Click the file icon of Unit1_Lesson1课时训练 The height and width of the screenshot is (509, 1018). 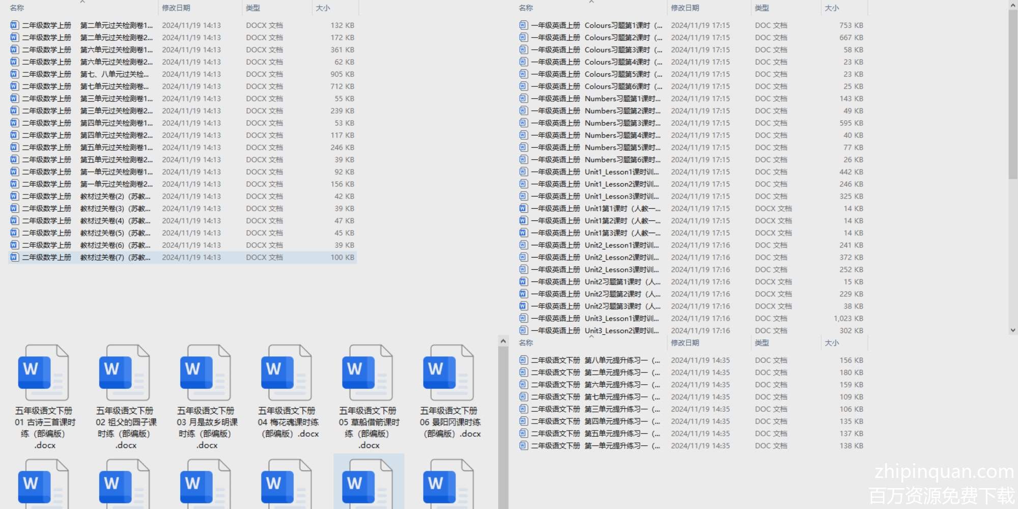click(523, 172)
